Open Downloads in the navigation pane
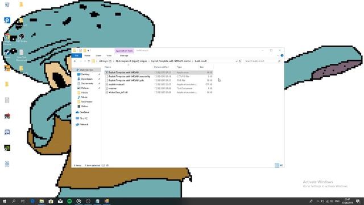 [87, 79]
